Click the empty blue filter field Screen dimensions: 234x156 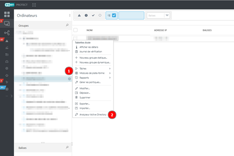pos(131,15)
